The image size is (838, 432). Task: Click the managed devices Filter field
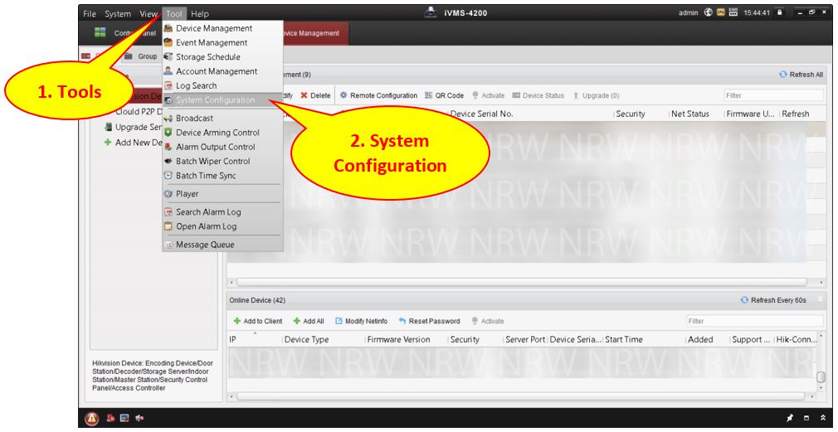772,95
